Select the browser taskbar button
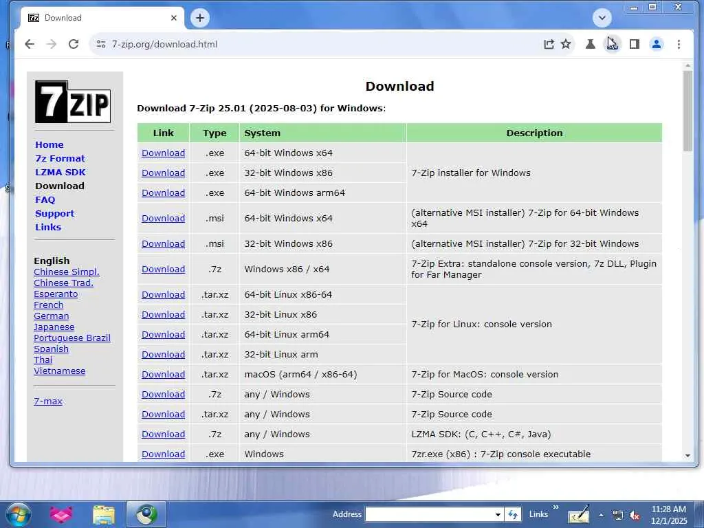Image resolution: width=704 pixels, height=528 pixels. click(146, 514)
